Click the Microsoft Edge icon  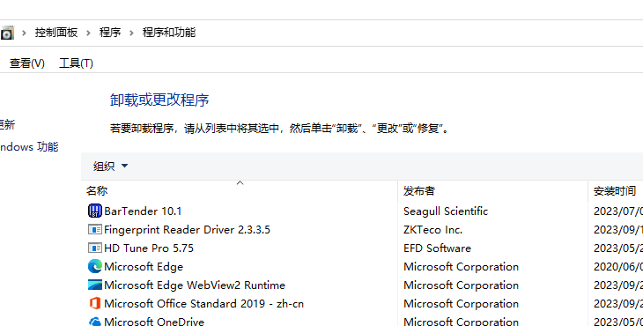(x=95, y=266)
